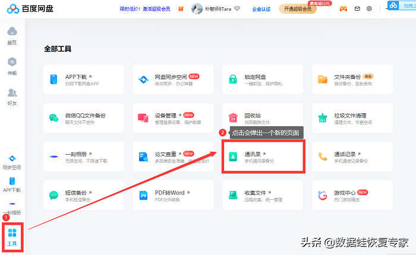
Task: Open the 锁定网盘 lock tool card
Action: [x=263, y=79]
